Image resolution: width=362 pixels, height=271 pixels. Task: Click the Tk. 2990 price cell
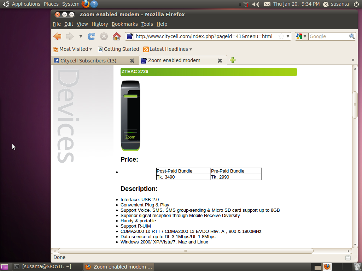[236, 177]
